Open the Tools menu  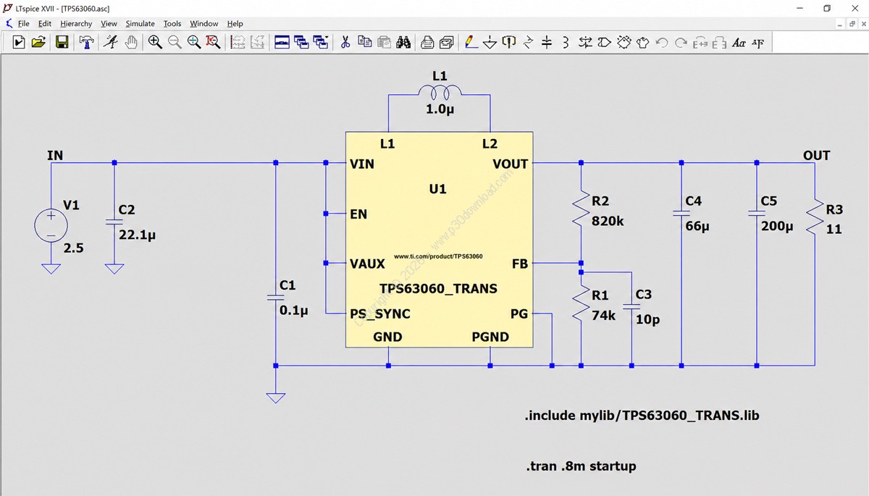point(172,23)
